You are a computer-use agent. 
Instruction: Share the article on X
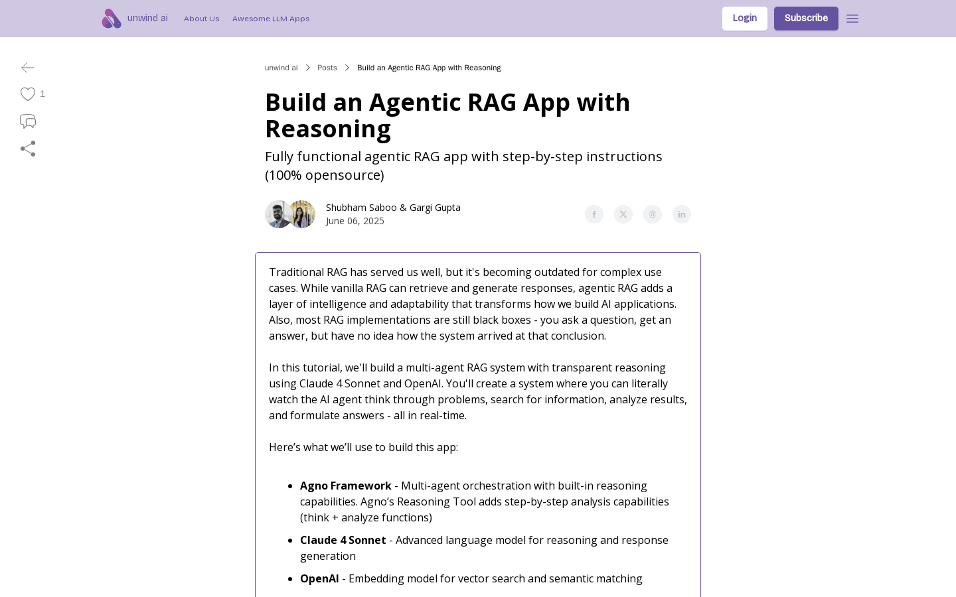(x=623, y=214)
